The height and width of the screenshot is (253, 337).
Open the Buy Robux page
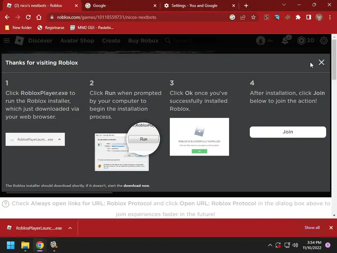tap(143, 41)
